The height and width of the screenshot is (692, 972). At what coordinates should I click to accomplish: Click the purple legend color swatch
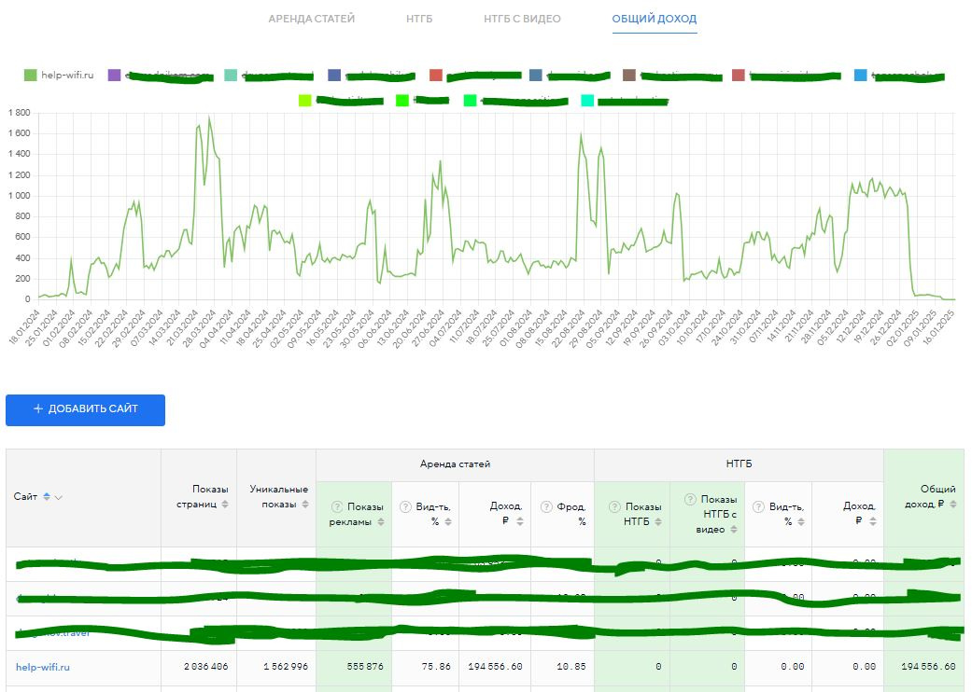114,75
